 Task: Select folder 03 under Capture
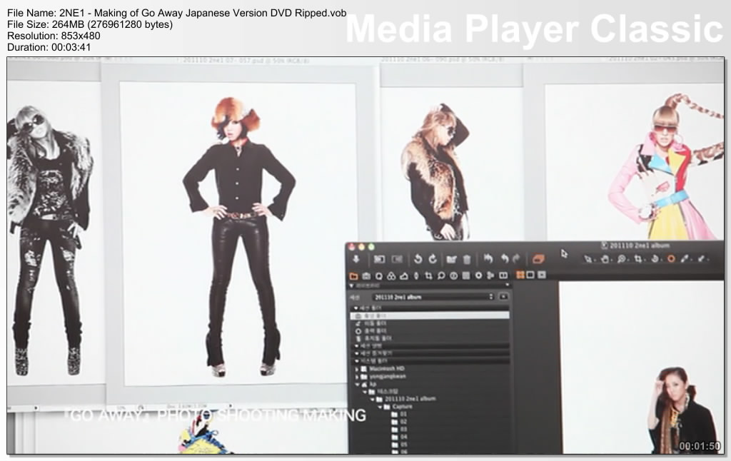click(399, 430)
